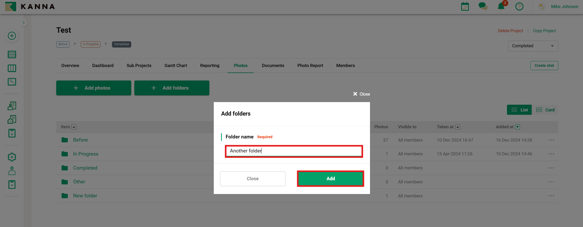583x227 pixels.
Task: Click the Folder name text field
Action: click(x=294, y=151)
